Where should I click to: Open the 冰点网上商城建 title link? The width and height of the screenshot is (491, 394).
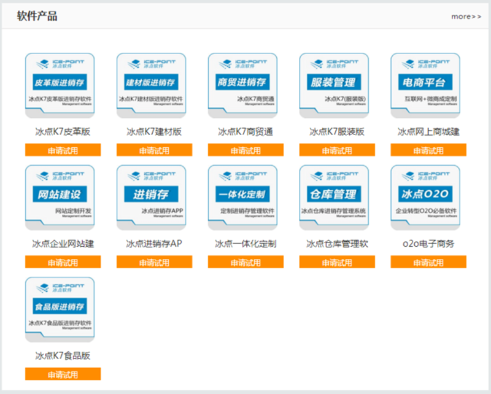(x=428, y=131)
